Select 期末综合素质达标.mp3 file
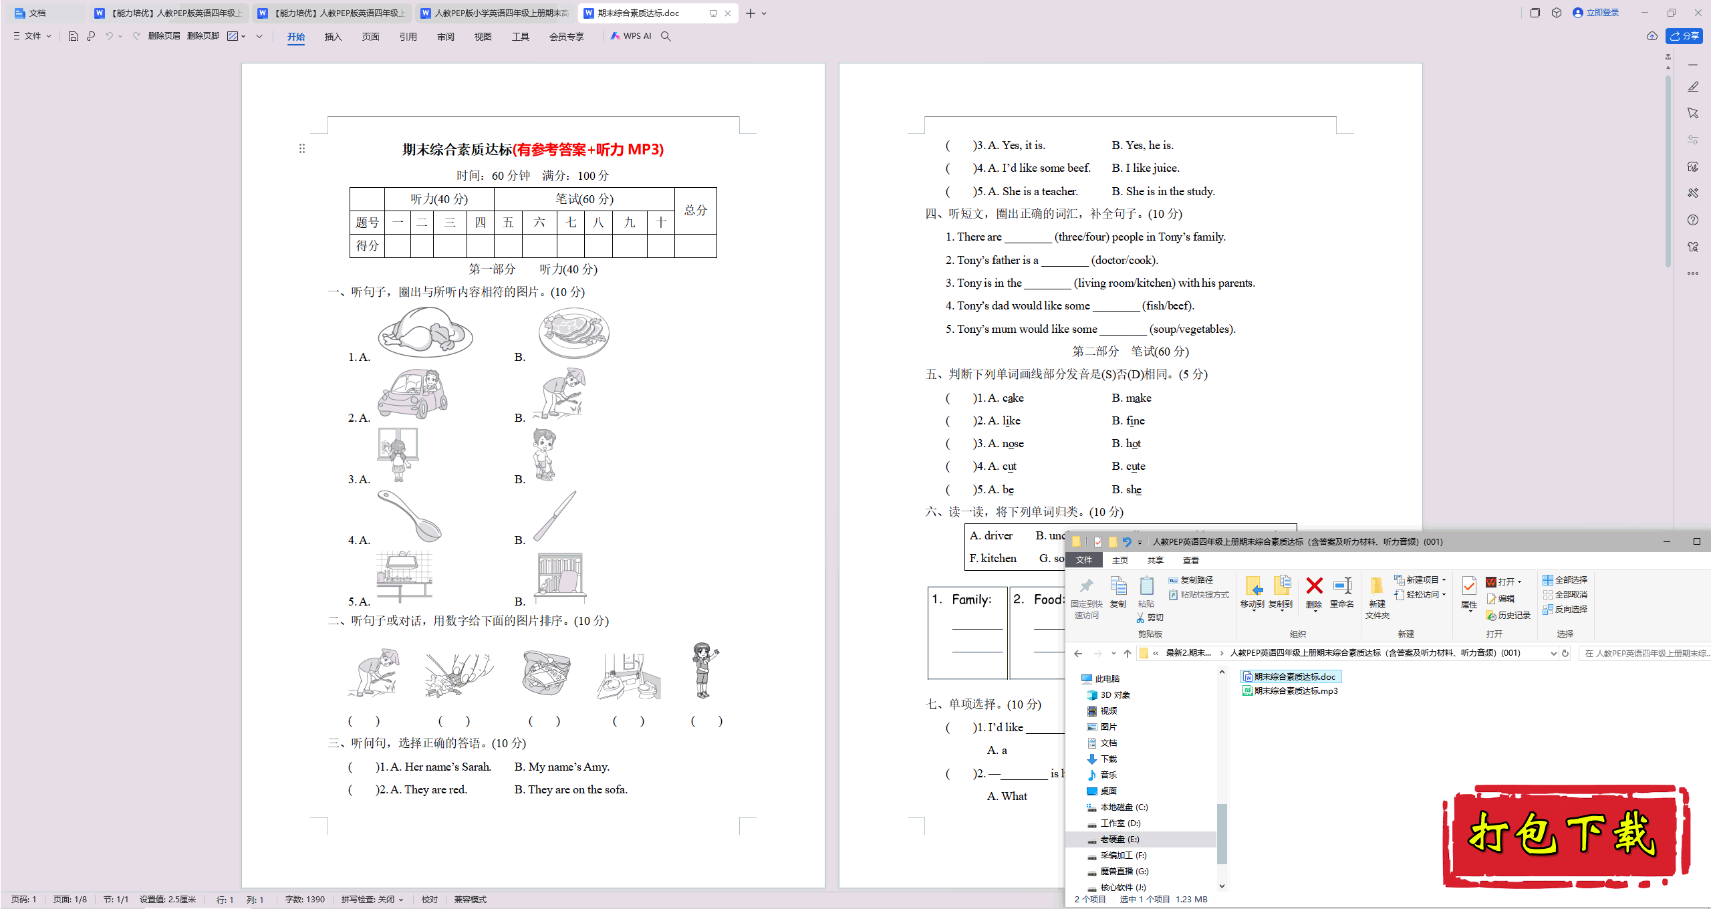The image size is (1711, 909). (1290, 691)
